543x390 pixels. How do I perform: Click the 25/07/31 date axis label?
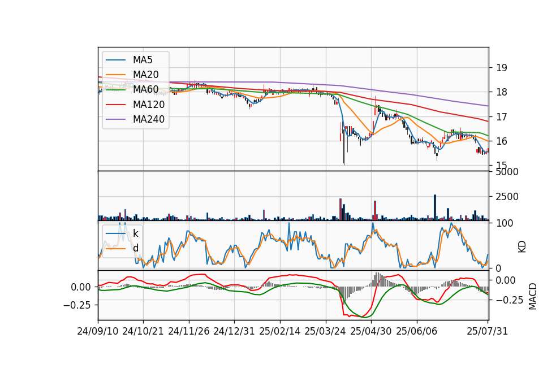487,331
